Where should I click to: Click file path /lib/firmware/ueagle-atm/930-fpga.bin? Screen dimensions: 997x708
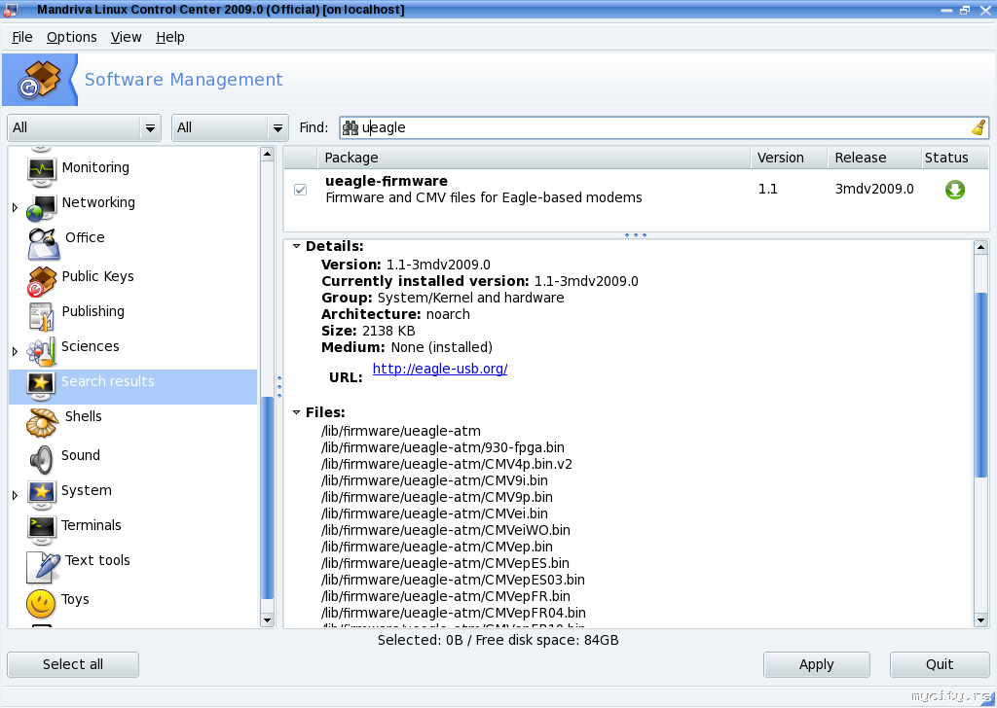coord(443,447)
